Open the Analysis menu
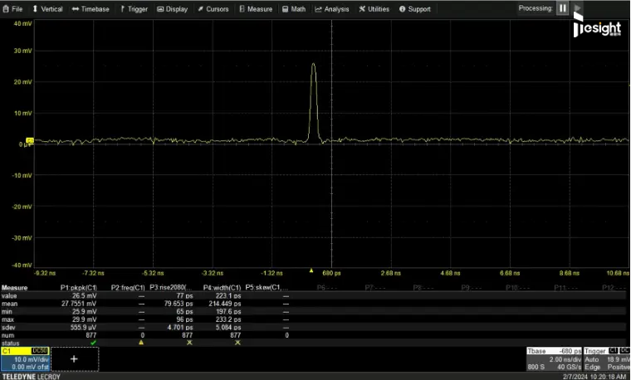This screenshot has height=380, width=631. coord(332,9)
